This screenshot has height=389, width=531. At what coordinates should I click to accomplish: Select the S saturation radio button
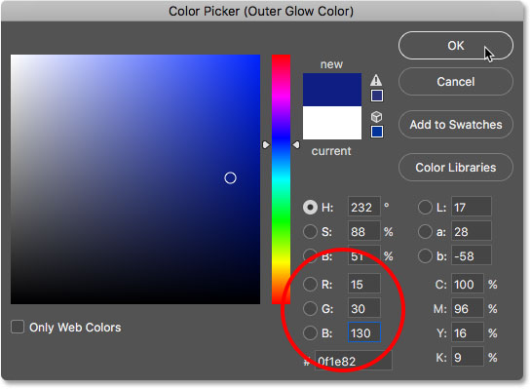point(310,232)
